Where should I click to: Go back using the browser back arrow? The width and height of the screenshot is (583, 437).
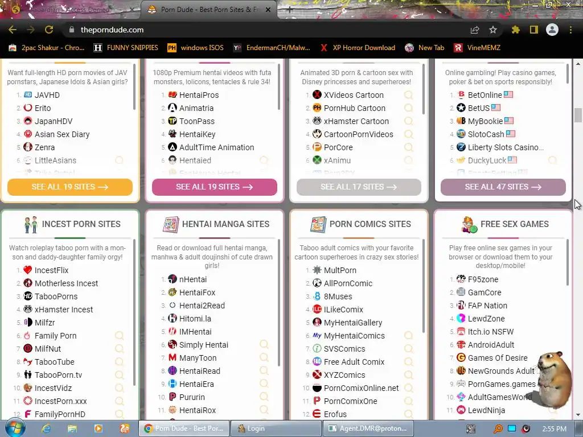pyautogui.click(x=13, y=30)
